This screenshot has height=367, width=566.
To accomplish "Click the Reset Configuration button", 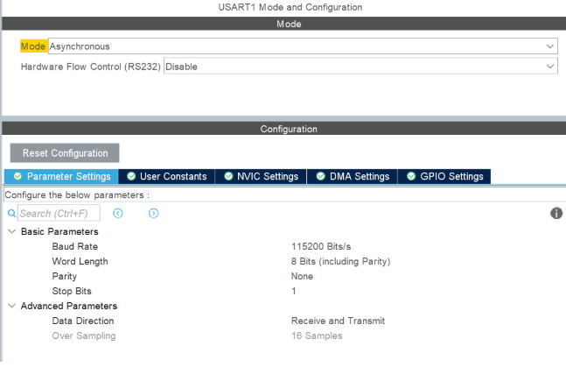I will click(x=65, y=153).
